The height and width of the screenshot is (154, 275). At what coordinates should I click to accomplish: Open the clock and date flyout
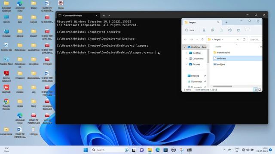coord(262,150)
